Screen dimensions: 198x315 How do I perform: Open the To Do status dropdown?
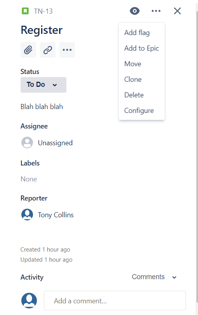click(43, 85)
